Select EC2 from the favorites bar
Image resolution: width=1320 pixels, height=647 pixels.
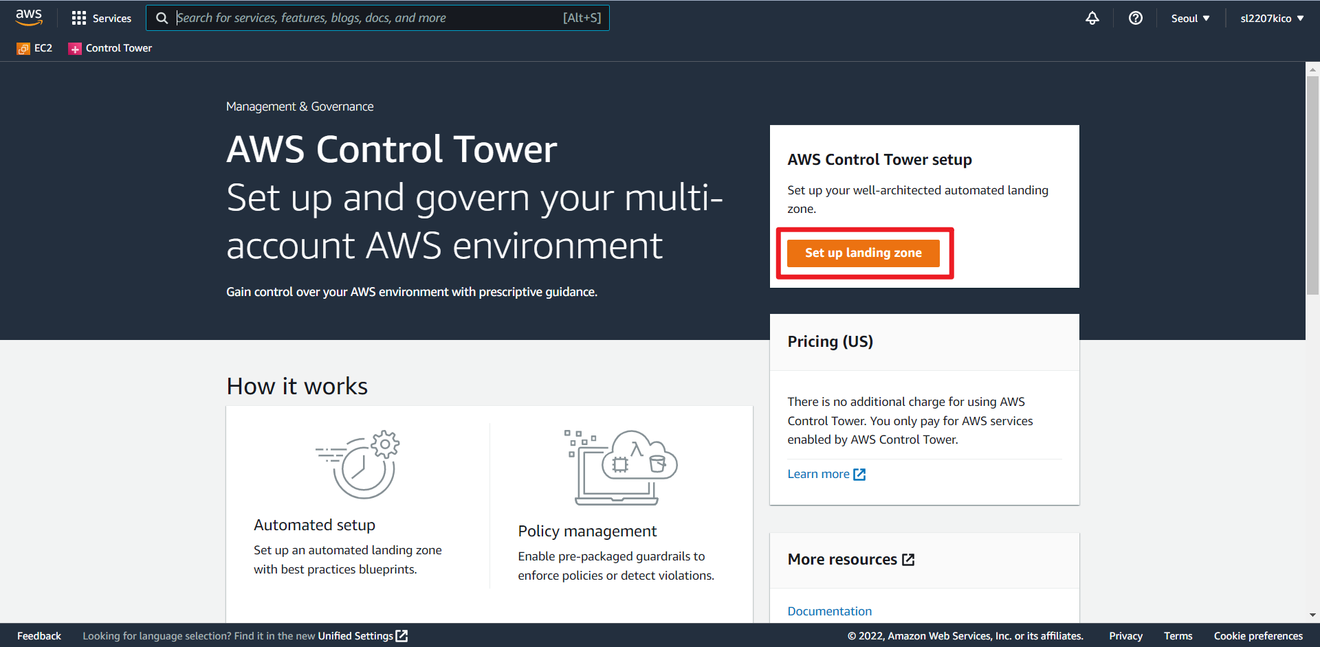click(34, 47)
